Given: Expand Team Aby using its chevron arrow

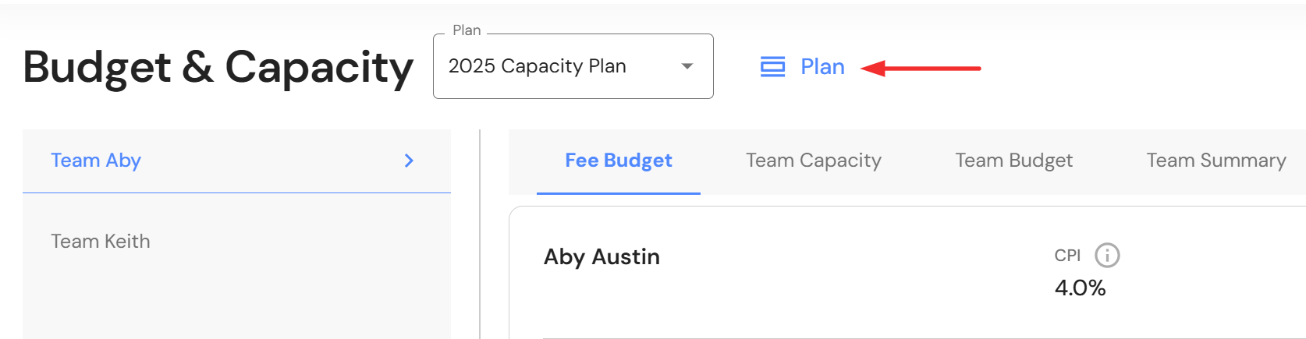Looking at the screenshot, I should click(x=409, y=161).
